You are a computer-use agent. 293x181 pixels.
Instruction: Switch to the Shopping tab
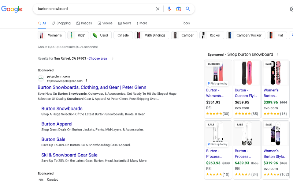pos(61,23)
